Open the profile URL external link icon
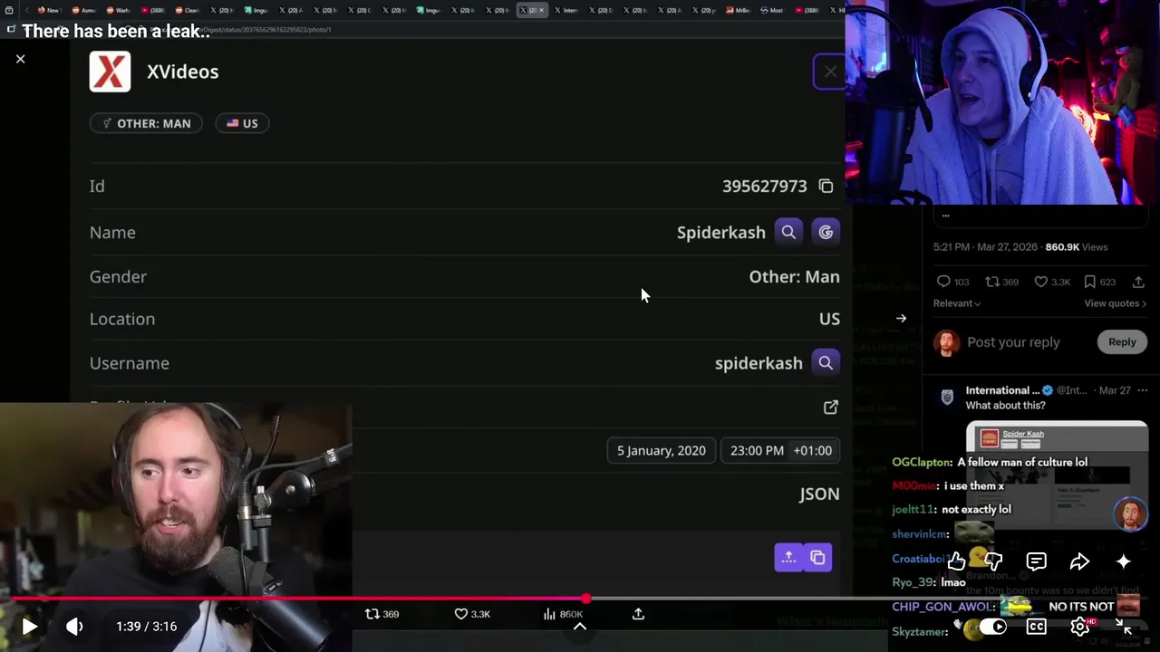1160x652 pixels. (830, 407)
